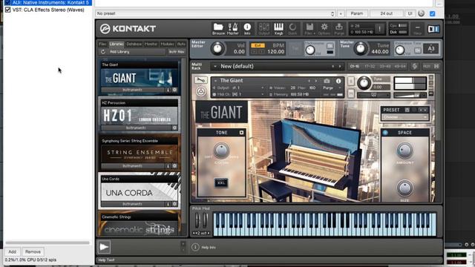The width and height of the screenshot is (475, 267).
Task: Open the Quick-load circular icon
Action: 292,29
